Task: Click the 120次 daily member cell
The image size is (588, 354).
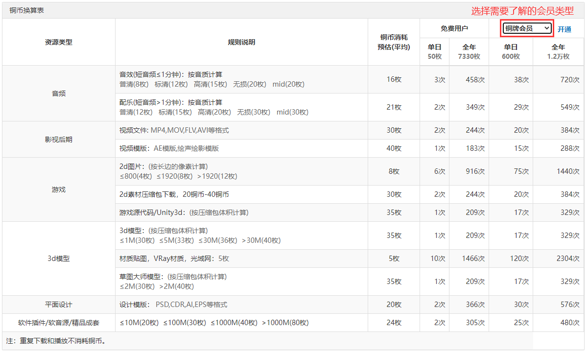Action: click(x=511, y=259)
